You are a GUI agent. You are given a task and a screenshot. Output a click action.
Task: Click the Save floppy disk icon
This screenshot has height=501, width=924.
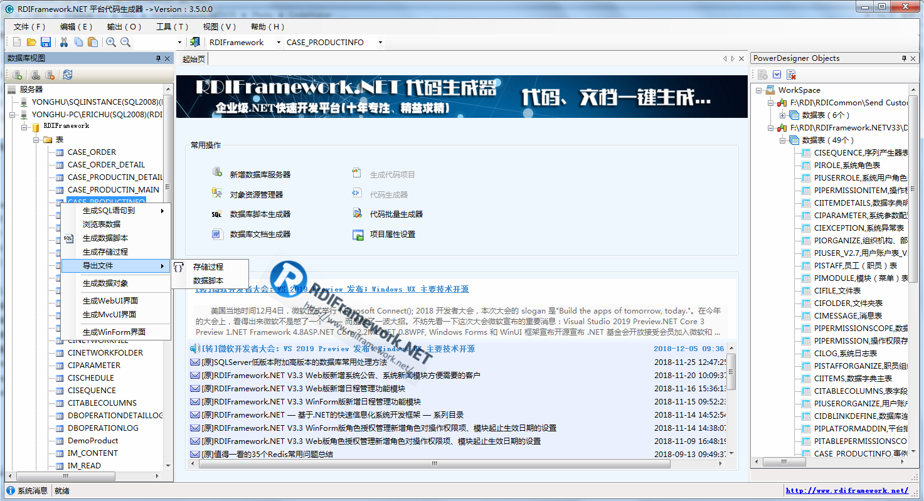(46, 42)
